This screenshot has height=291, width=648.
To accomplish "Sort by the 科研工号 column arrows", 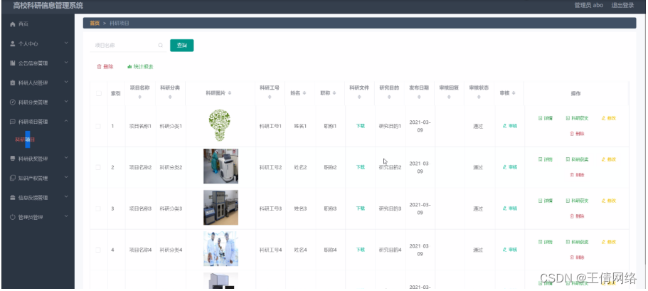I will click(270, 97).
